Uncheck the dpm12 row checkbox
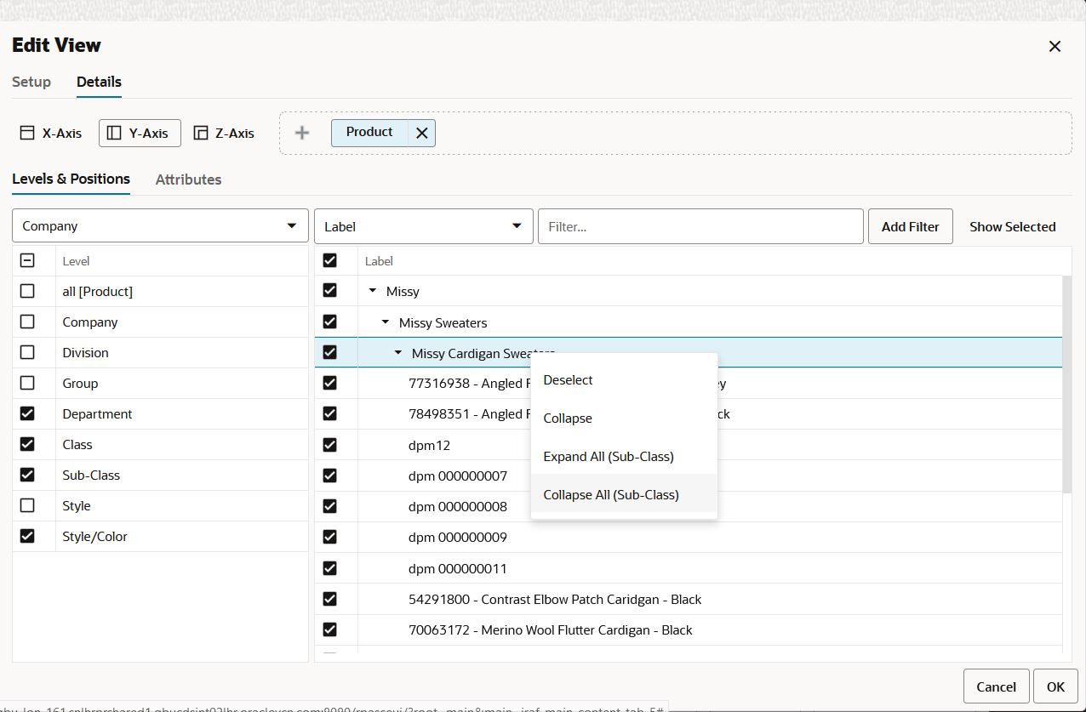Screen dimensions: 1086x712 tap(330, 444)
